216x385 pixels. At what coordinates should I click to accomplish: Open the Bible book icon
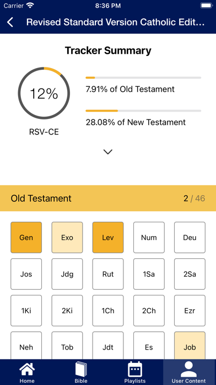81,370
